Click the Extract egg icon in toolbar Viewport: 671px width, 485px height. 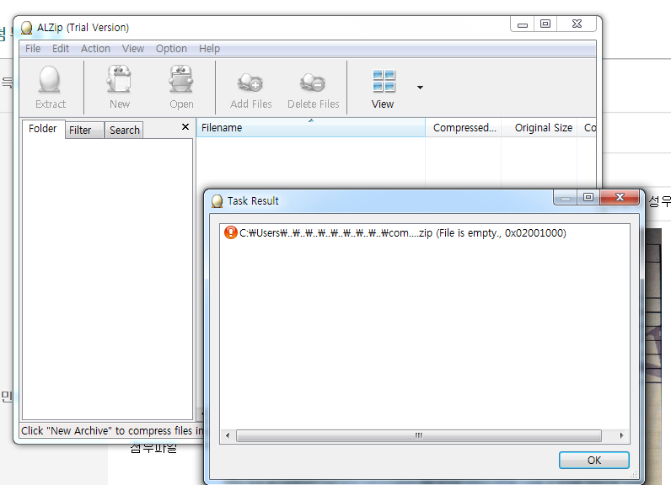50,82
